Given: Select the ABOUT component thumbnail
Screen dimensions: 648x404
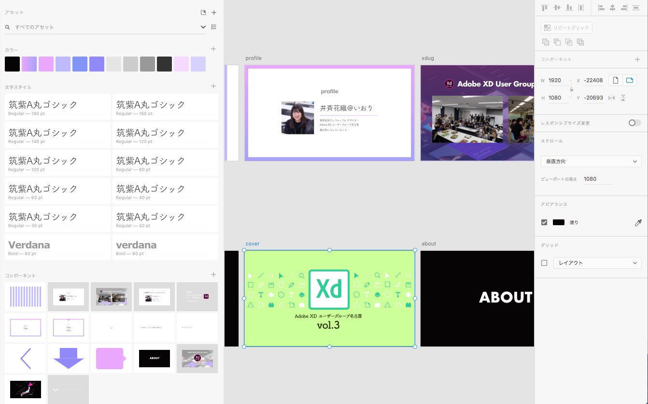Looking at the screenshot, I should [154, 359].
